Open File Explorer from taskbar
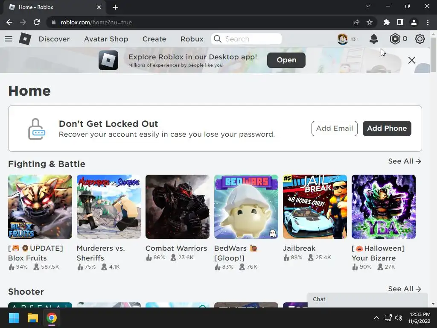 pyautogui.click(x=32, y=318)
